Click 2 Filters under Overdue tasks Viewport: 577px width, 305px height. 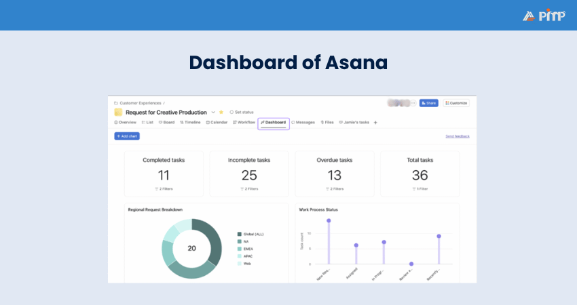point(335,189)
